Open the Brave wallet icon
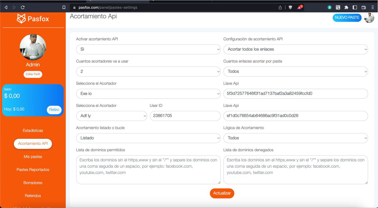 coord(364,7)
